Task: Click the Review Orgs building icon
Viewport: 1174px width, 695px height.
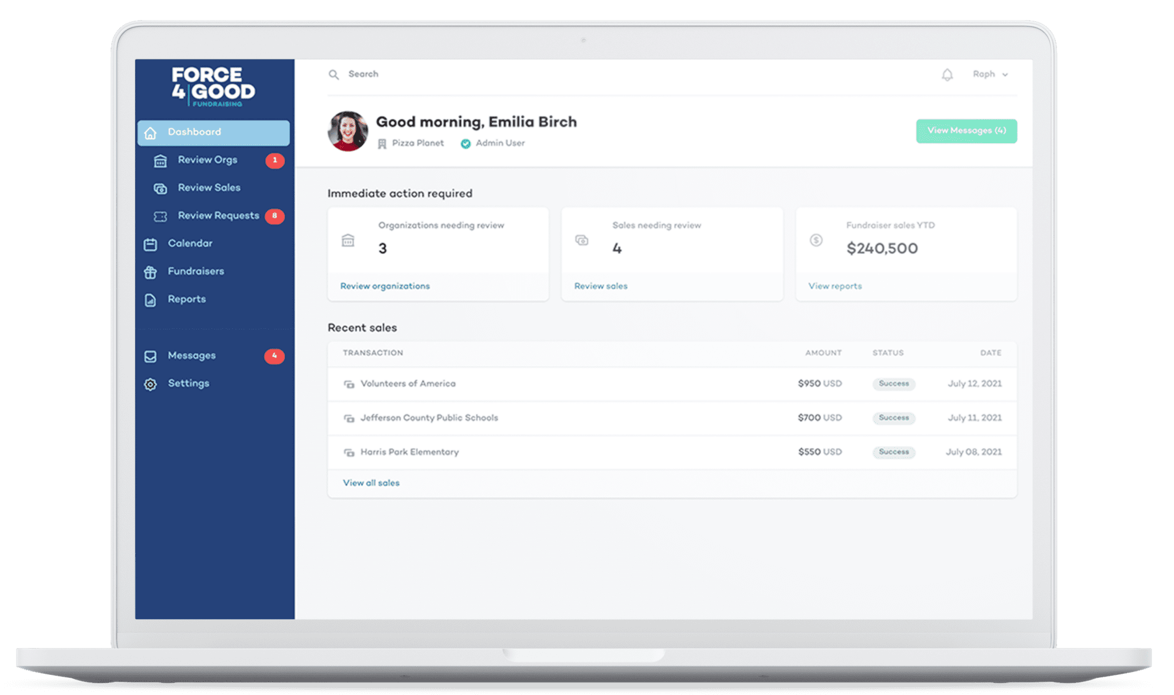Action: [161, 161]
